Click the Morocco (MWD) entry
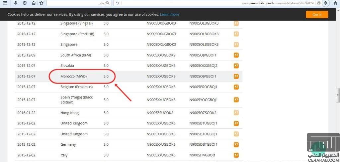 [73, 76]
